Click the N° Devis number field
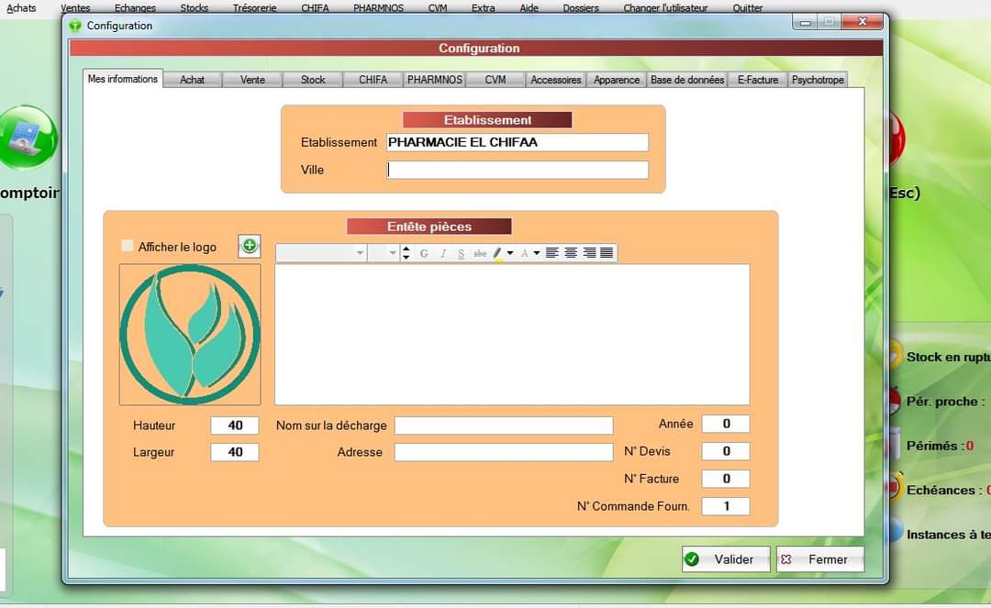The width and height of the screenshot is (991, 608). [726, 451]
